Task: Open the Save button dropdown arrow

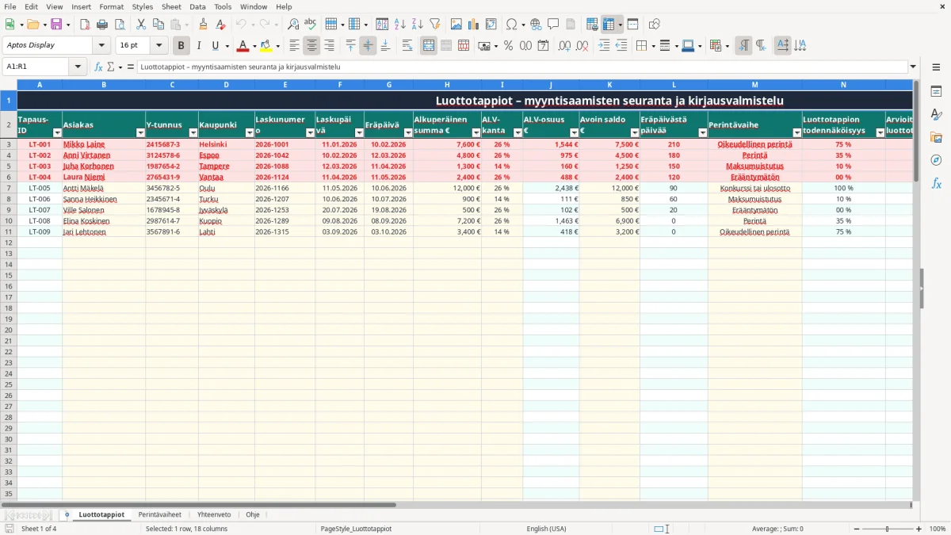Action: tap(68, 25)
